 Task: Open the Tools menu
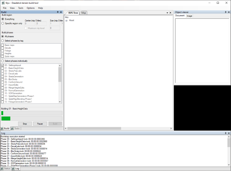pos(21,8)
